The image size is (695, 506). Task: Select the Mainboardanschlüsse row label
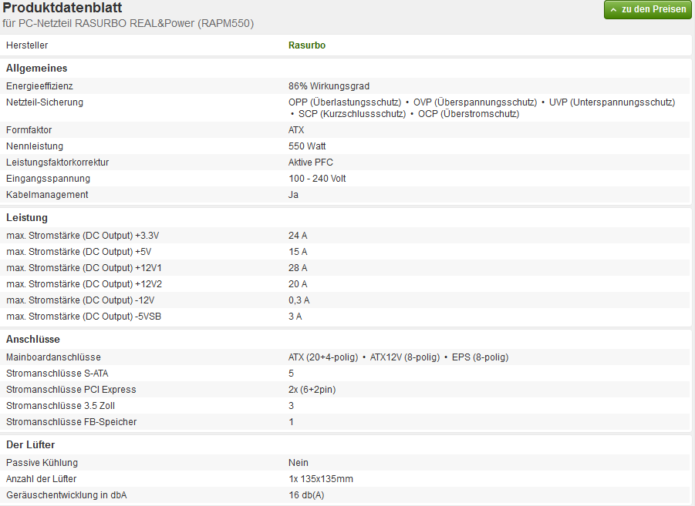[x=53, y=357]
